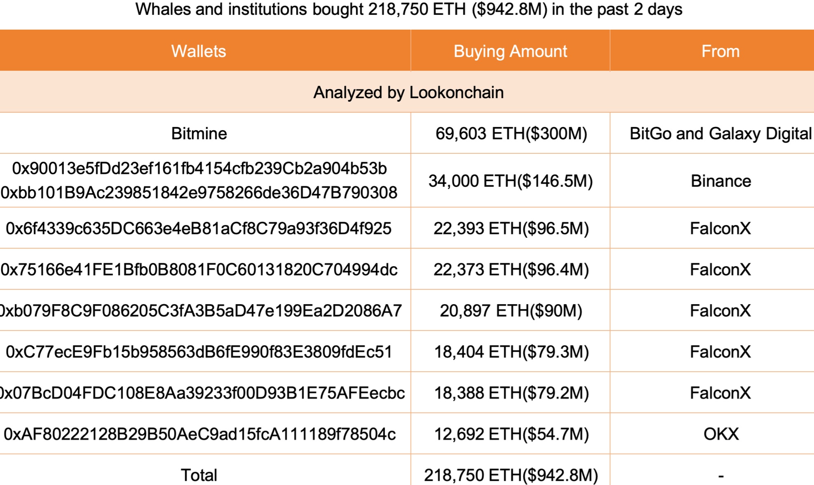Open wallet address starting with 0x6f4339c6
814x485 pixels.
coord(199,228)
